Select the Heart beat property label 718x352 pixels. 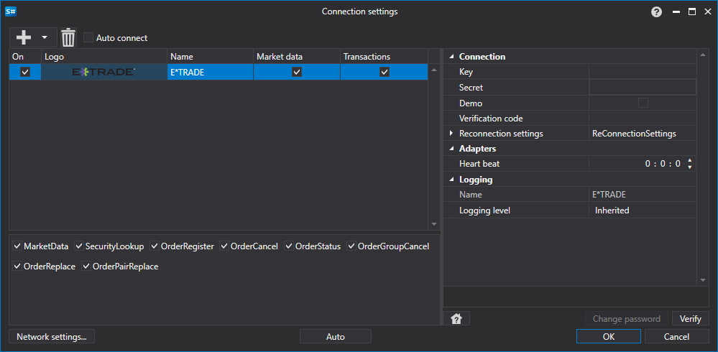point(479,163)
